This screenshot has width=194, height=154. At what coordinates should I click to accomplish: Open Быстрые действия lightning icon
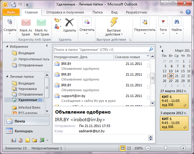tap(114, 22)
